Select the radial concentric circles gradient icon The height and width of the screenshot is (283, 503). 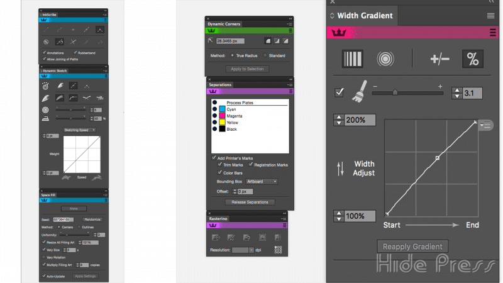tap(385, 59)
